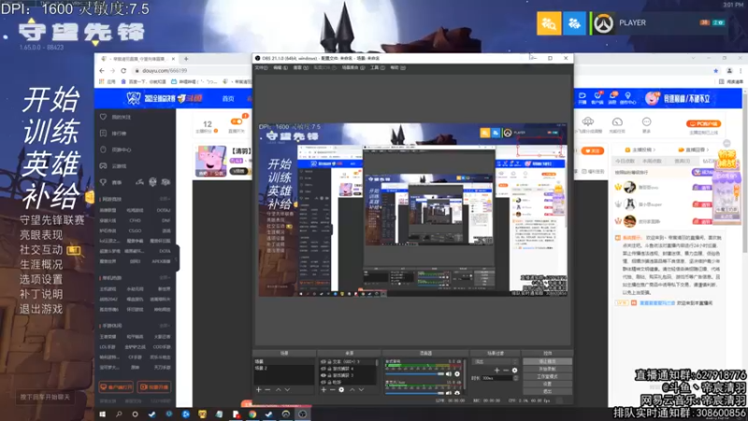Mute the second mixer audio channel

click(x=449, y=393)
